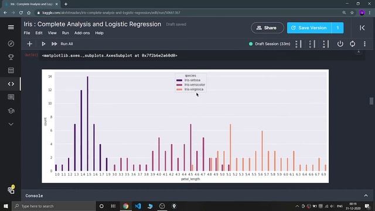Click the power session icon

(x=340, y=44)
